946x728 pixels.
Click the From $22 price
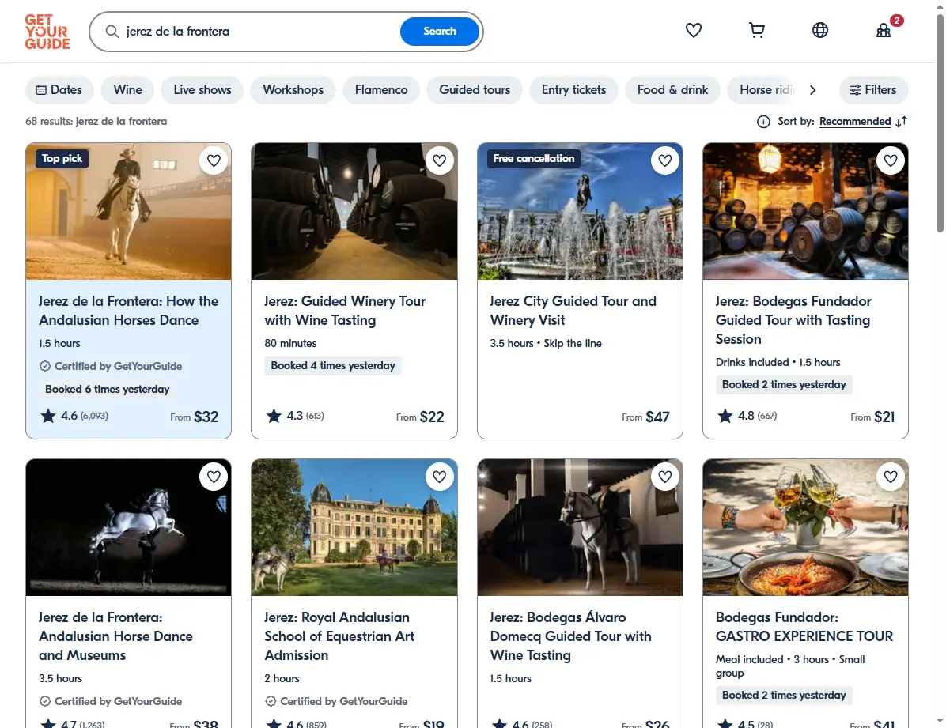tap(420, 417)
